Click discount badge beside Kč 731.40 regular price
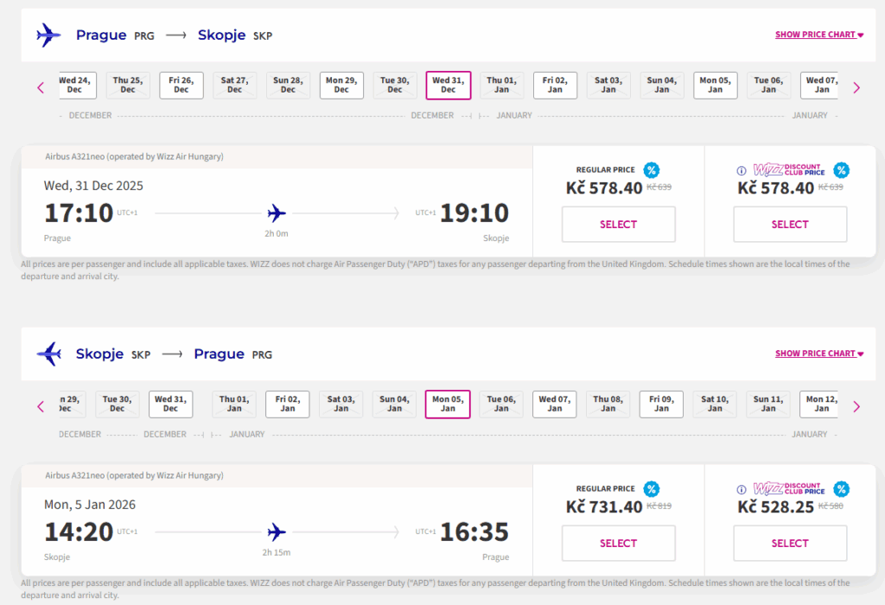 tap(652, 489)
